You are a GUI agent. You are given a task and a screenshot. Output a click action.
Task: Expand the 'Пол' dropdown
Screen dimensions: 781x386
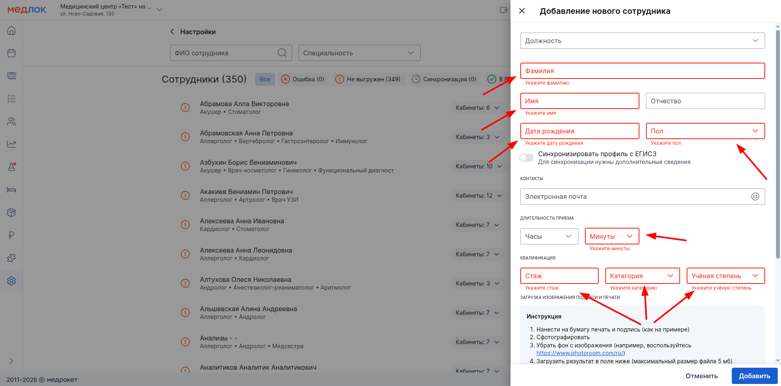705,131
